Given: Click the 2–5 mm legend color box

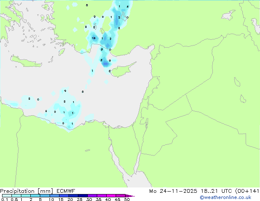Looking at the screenshot, I should [x=35, y=196].
